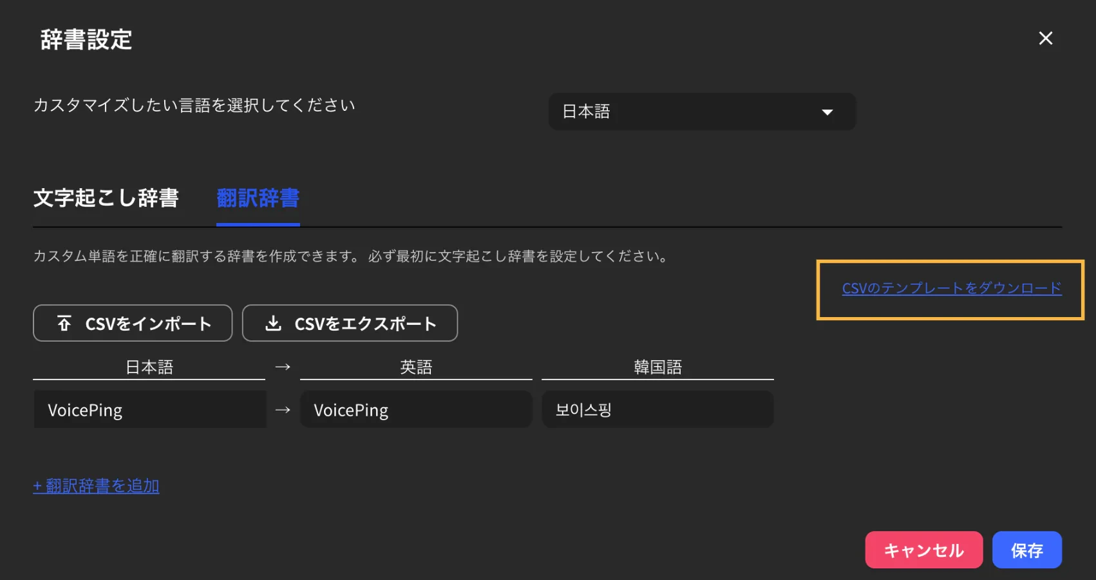Close the 辞書設定 dialog with X

coord(1046,39)
